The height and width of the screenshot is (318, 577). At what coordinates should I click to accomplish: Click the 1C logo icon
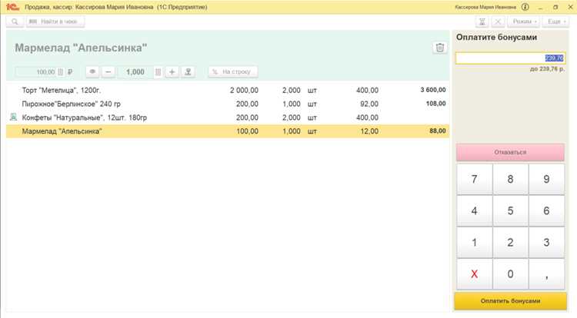[12, 7]
